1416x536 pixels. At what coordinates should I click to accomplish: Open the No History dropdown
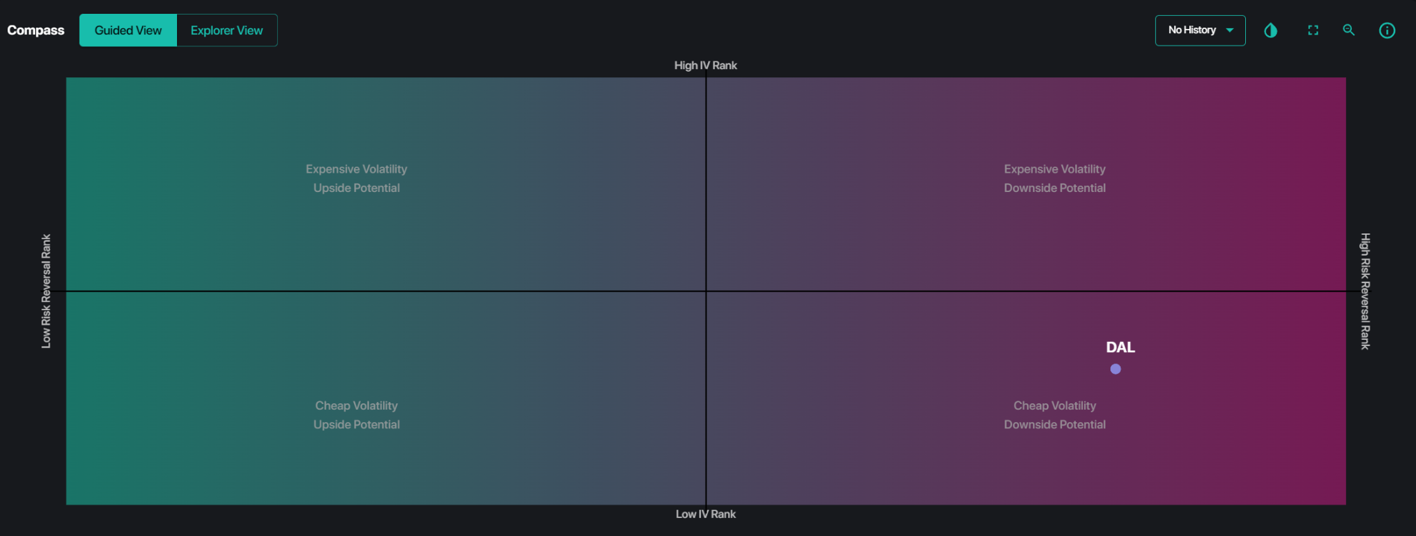click(1200, 30)
